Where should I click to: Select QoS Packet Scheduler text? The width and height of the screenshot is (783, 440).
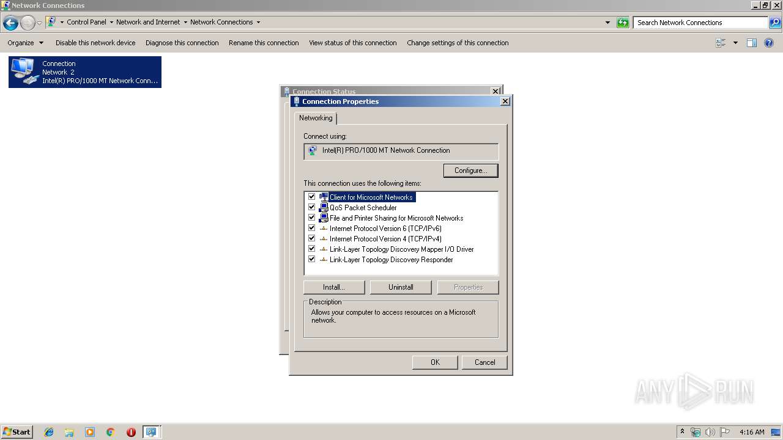point(363,208)
